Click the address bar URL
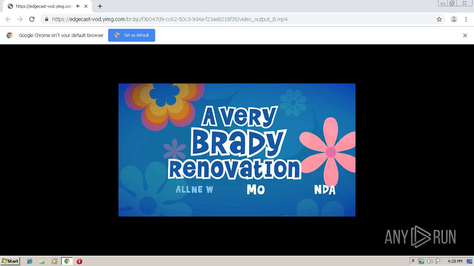 tap(170, 19)
